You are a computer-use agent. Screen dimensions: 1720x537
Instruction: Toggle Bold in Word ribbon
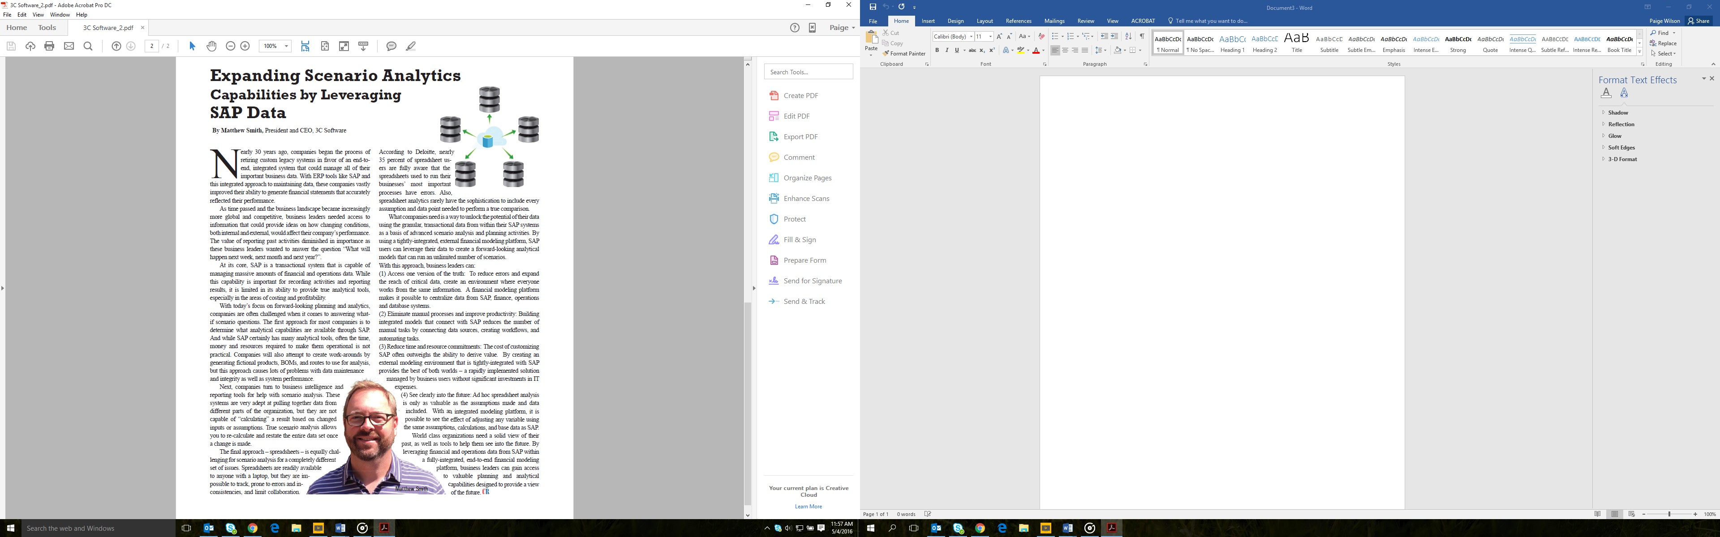(x=937, y=50)
